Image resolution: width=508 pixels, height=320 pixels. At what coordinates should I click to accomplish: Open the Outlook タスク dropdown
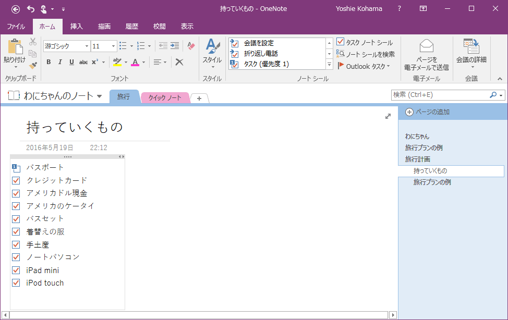click(364, 66)
